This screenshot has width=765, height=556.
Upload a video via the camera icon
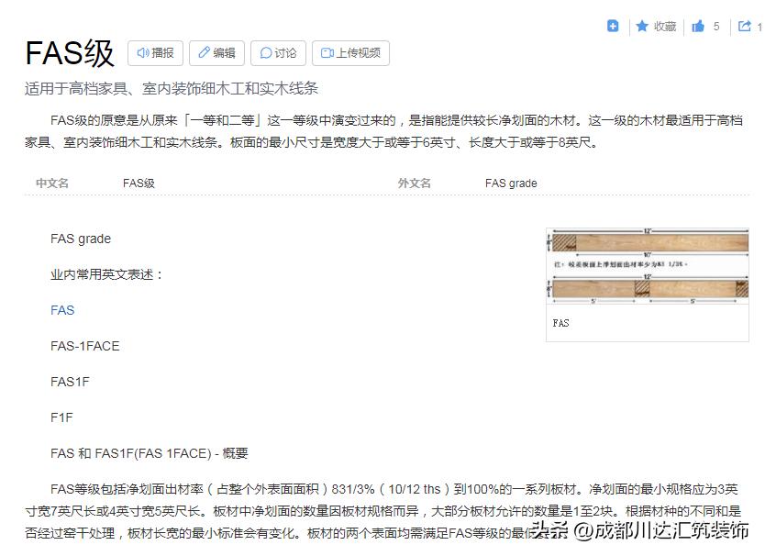click(x=326, y=53)
